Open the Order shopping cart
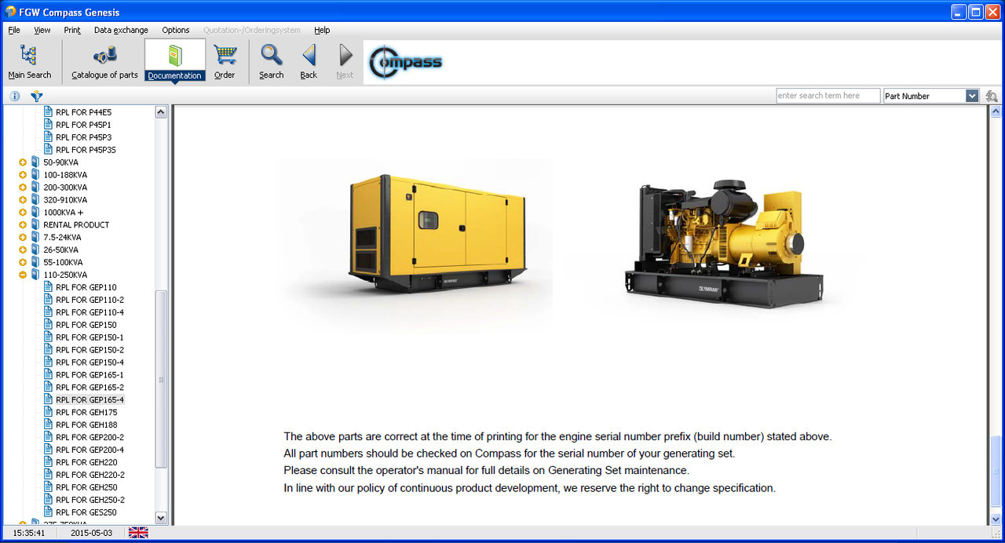The width and height of the screenshot is (1005, 543). pyautogui.click(x=225, y=62)
